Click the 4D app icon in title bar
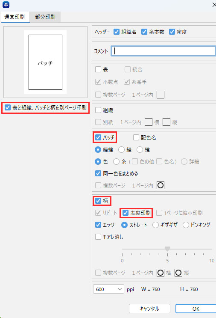The height and width of the screenshot is (318, 216). point(6,5)
